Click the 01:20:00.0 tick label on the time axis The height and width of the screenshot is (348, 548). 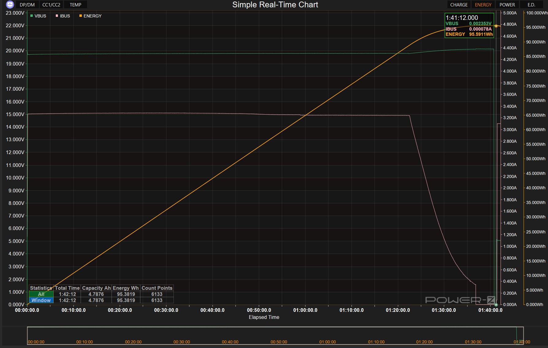tap(398, 310)
